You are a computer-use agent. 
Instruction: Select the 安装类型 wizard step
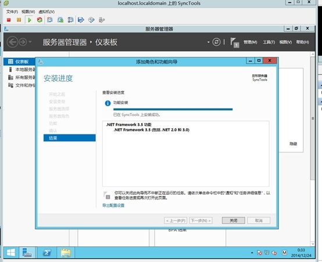click(x=57, y=101)
